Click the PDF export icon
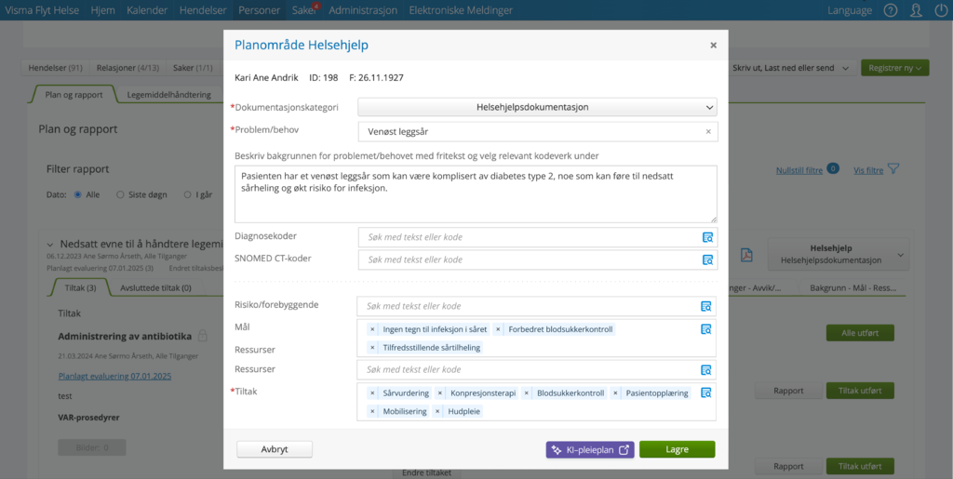Viewport: 953px width, 479px height. pos(746,255)
